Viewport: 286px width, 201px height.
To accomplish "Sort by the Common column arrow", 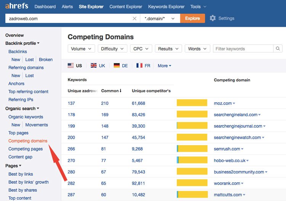I will coord(121,91).
